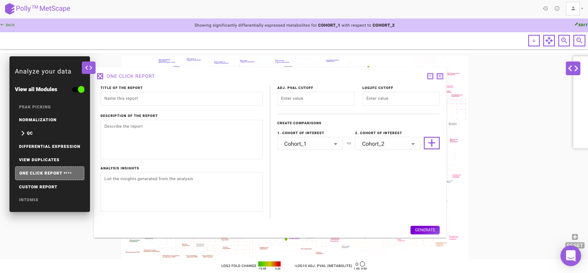This screenshot has height=273, width=588.
Task: Minimize the One Click Report dialog
Action: coord(430,76)
